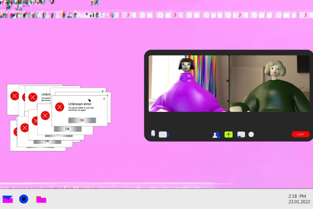
Task: Click the green share screen arrow icon
Action: coord(228,135)
